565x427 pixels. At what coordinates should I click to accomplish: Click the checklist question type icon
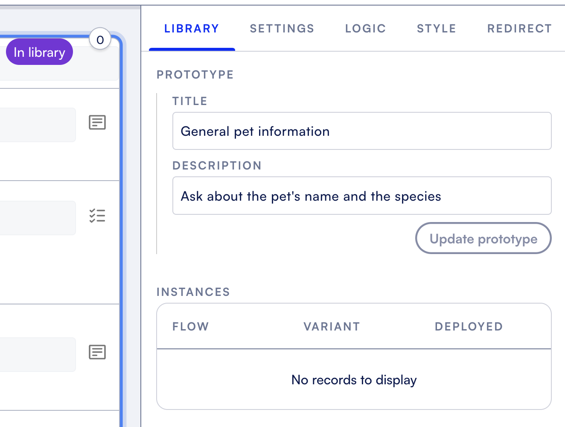tap(97, 216)
